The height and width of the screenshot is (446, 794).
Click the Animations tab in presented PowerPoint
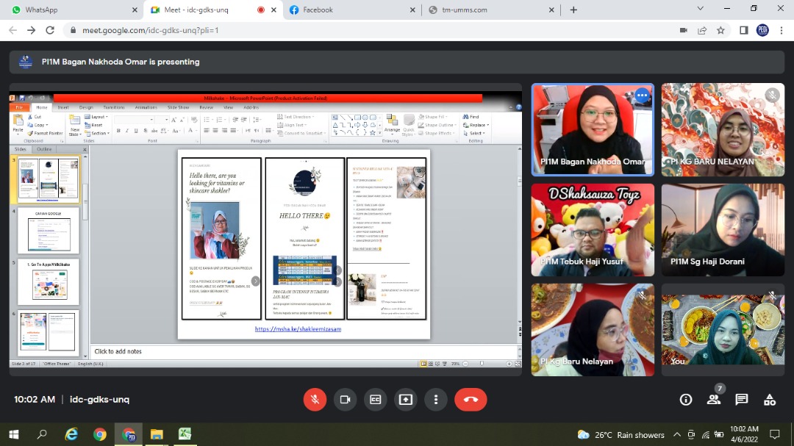(x=146, y=107)
